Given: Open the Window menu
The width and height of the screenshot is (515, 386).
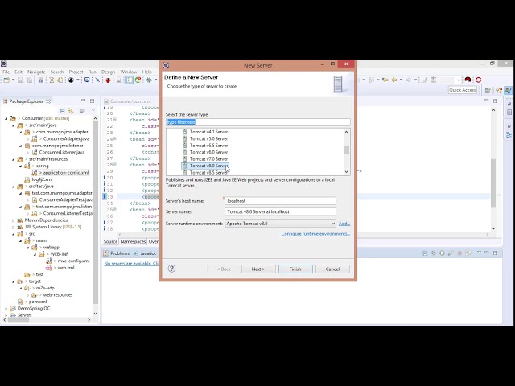Looking at the screenshot, I should pyautogui.click(x=129, y=72).
